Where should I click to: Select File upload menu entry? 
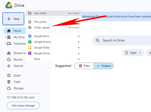pyautogui.click(x=54, y=22)
